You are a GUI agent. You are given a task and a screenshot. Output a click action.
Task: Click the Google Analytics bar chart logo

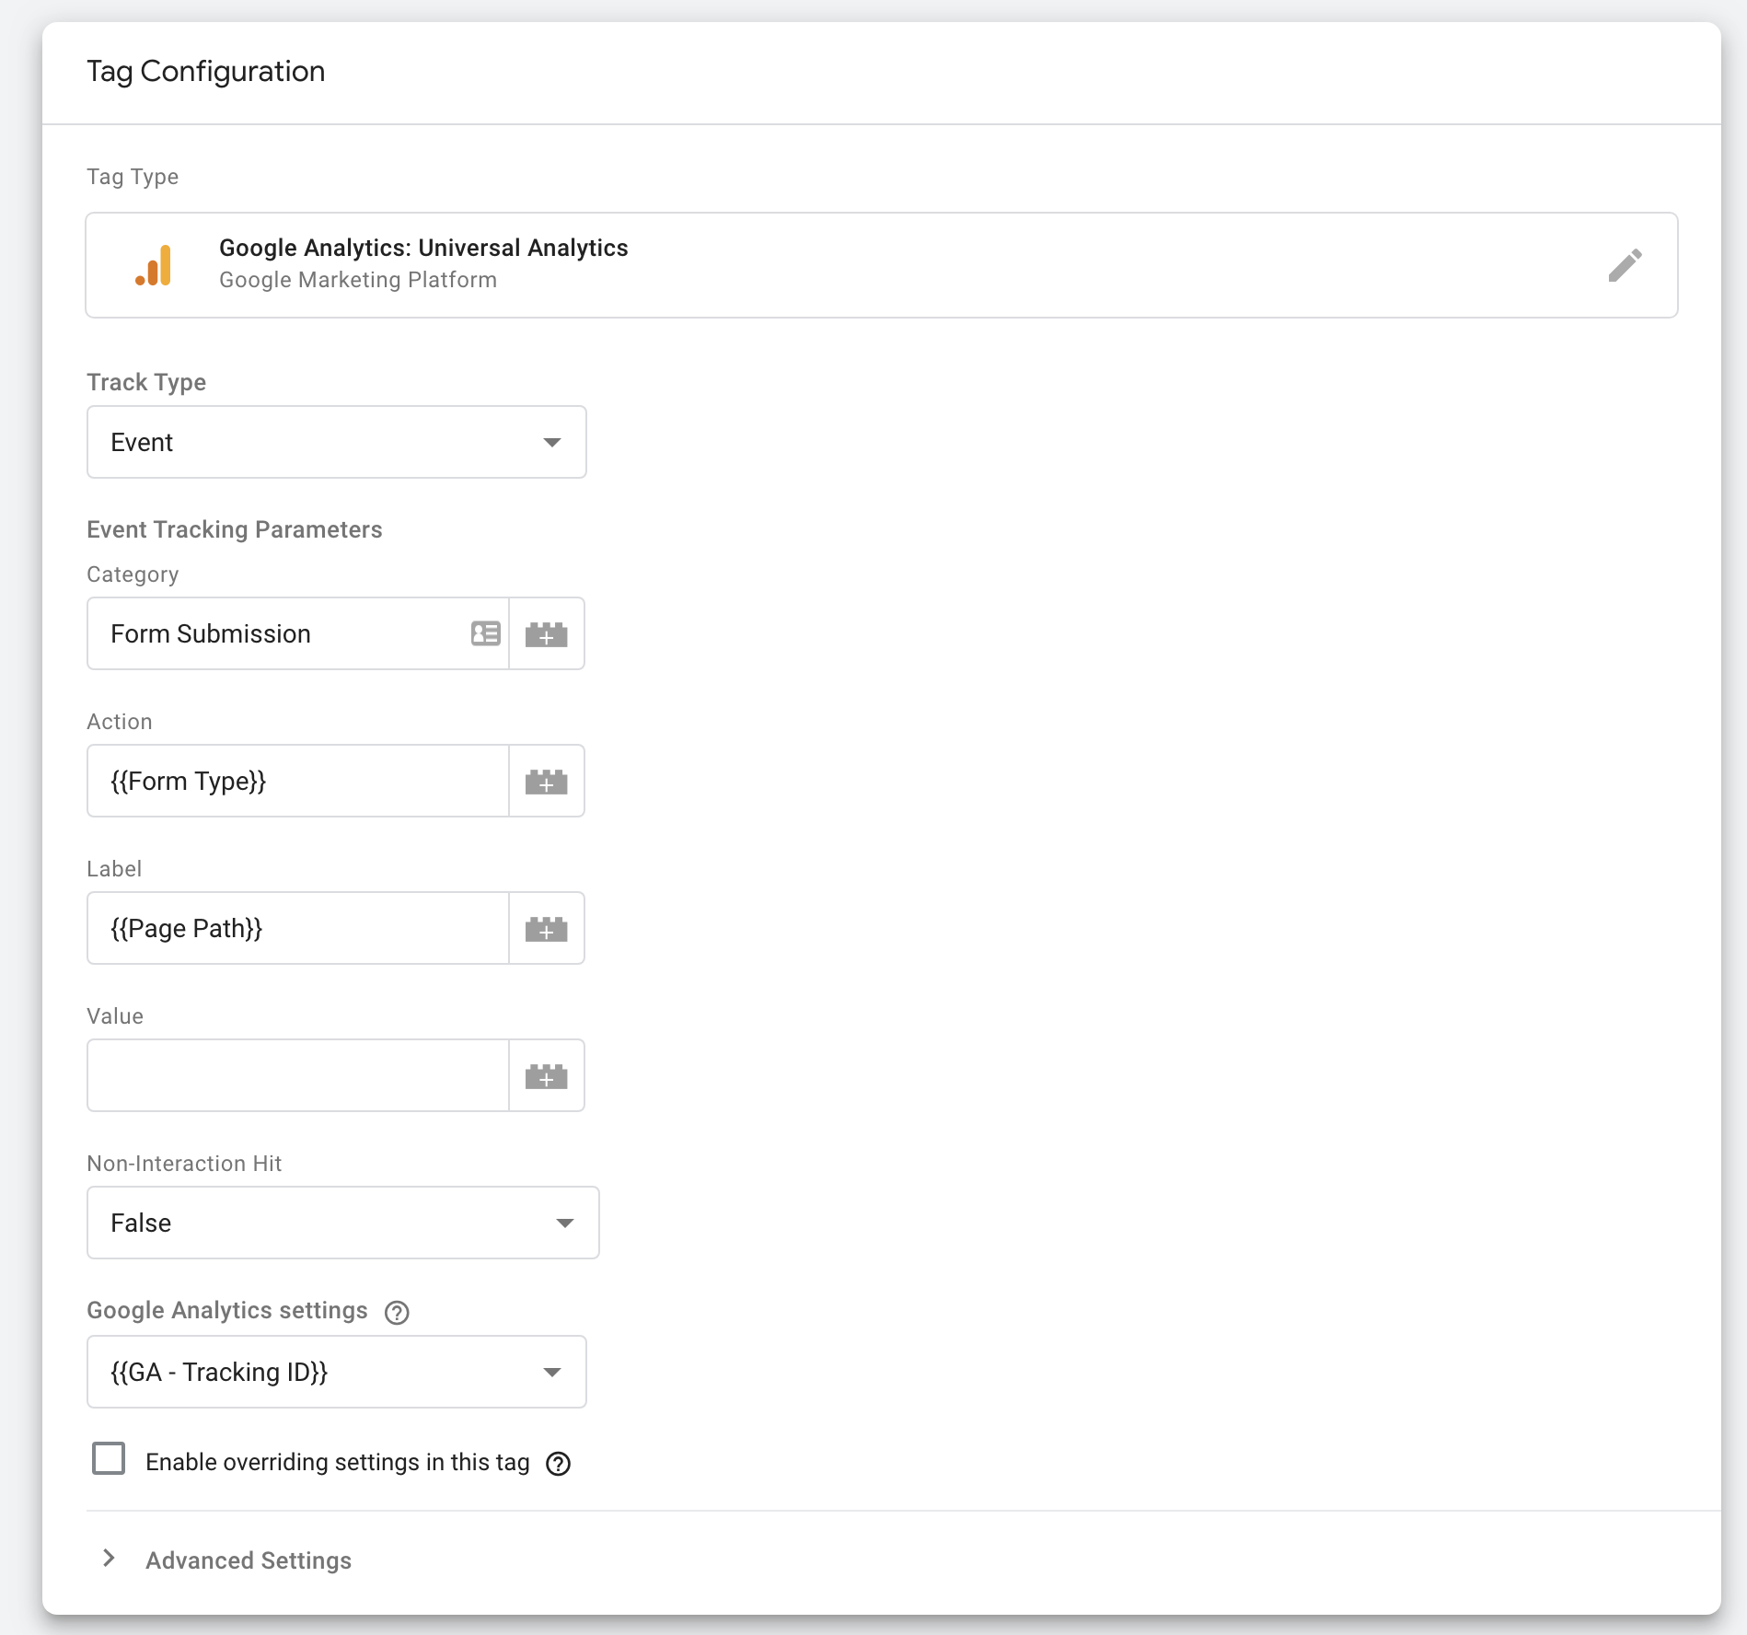pyautogui.click(x=154, y=265)
